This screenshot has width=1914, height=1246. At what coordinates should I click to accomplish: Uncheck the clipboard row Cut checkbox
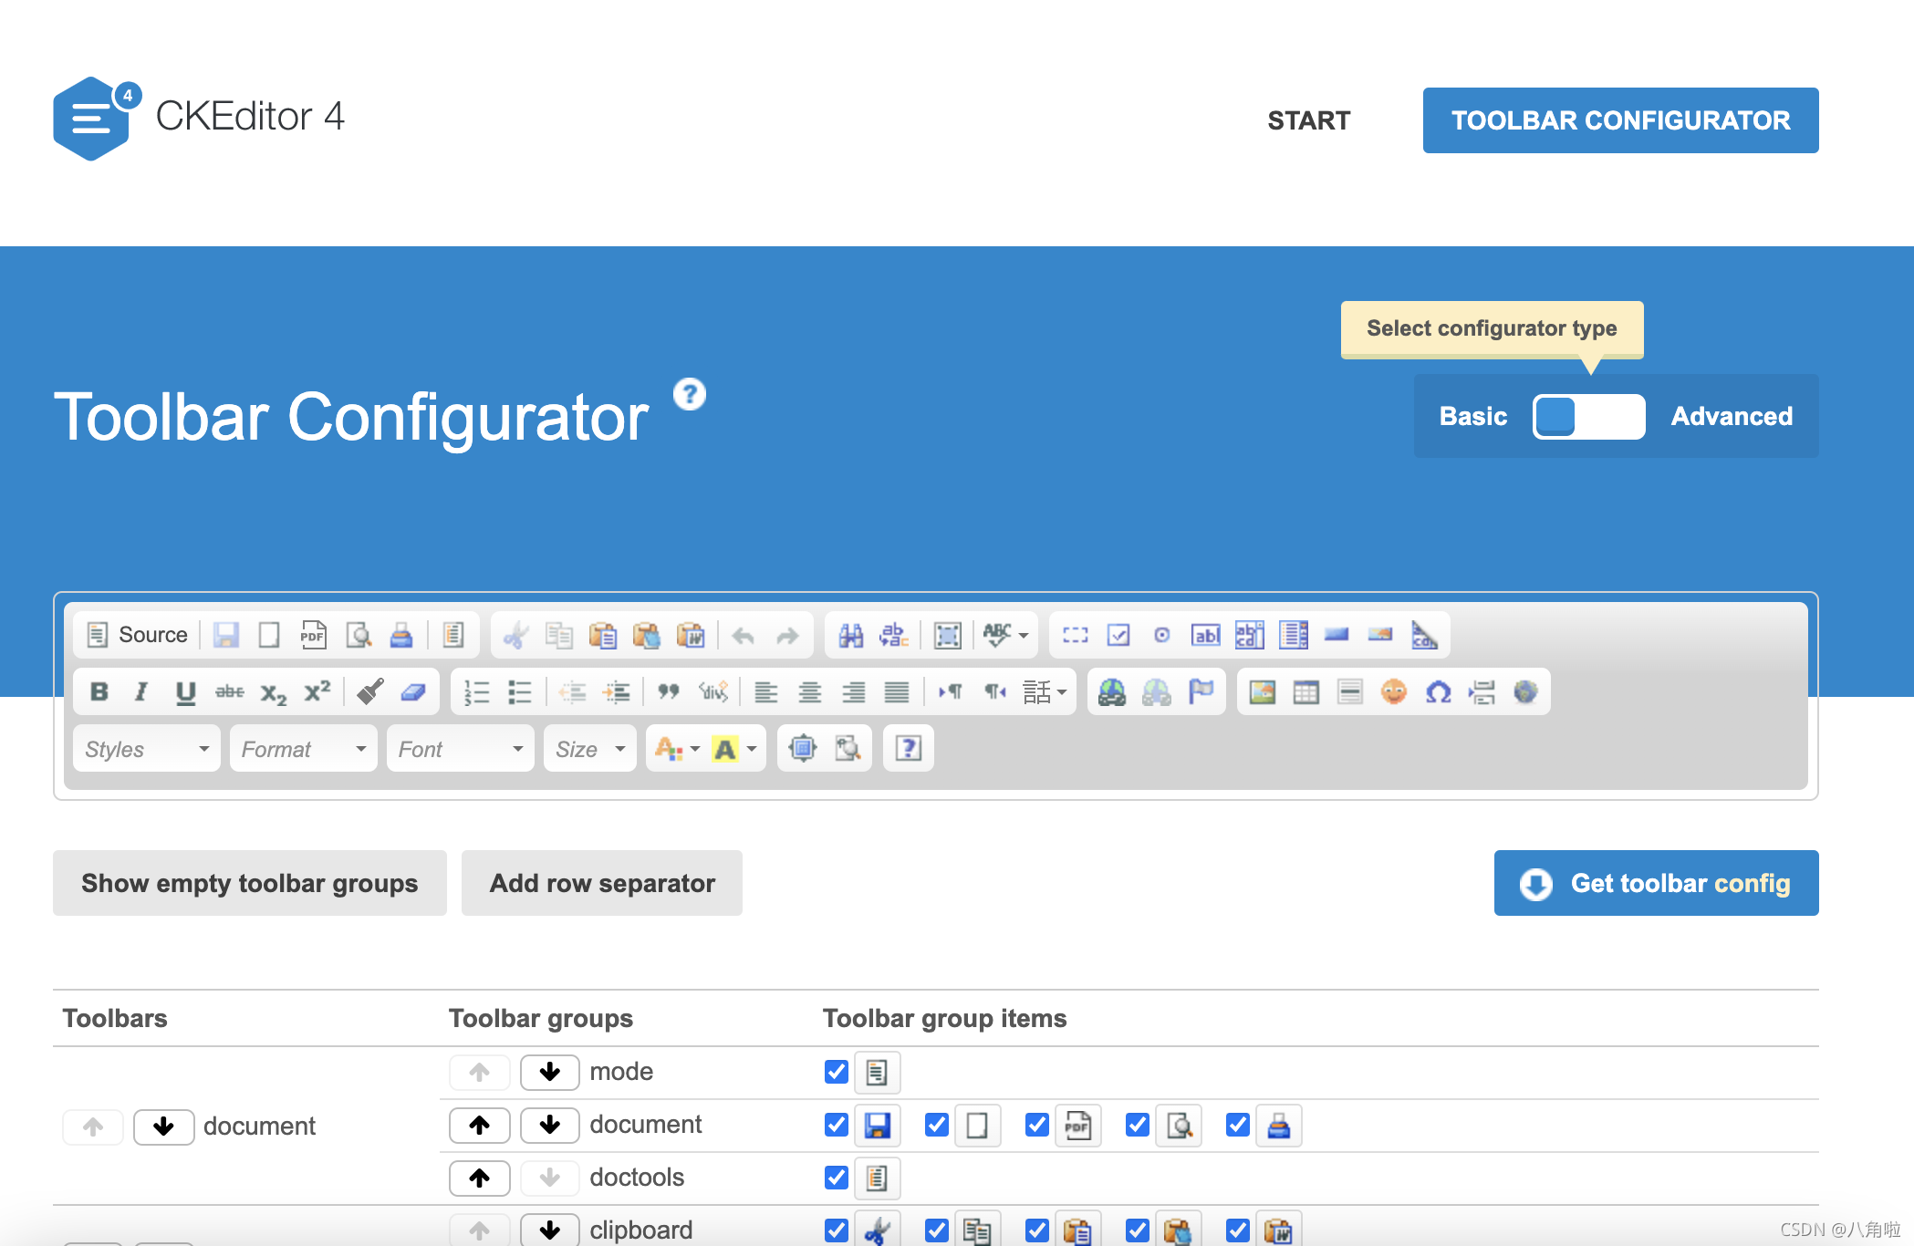(x=836, y=1230)
